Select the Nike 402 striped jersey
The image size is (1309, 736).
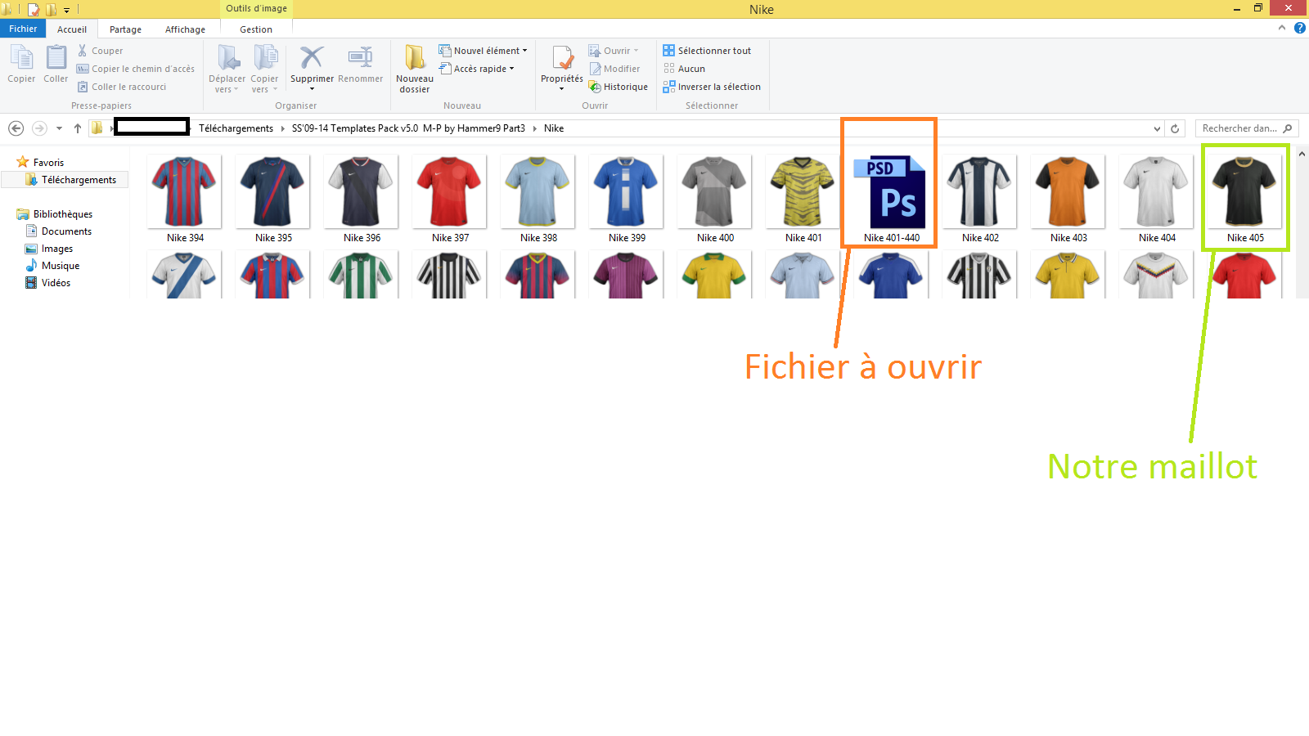[980, 200]
